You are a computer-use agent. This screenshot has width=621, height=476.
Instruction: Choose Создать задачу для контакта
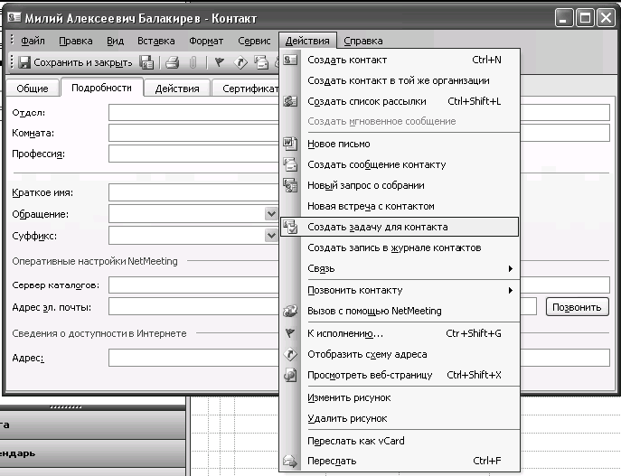click(x=377, y=227)
